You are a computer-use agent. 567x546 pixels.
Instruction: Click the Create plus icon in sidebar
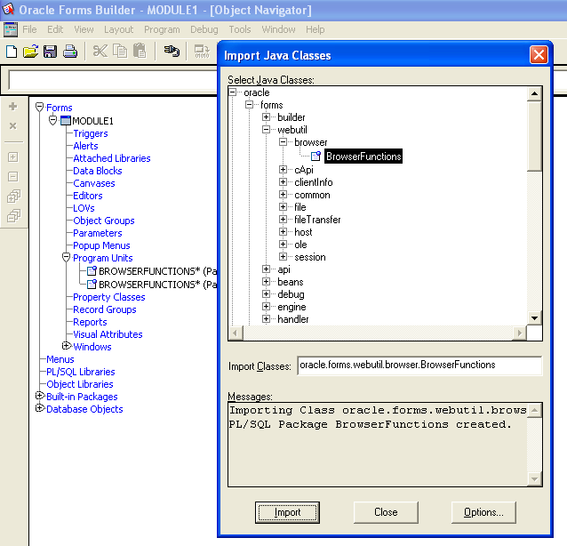click(x=12, y=107)
